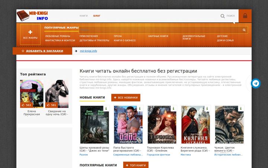Click the ТОП КНИГИ button
268x168 pixels.
click(x=136, y=165)
